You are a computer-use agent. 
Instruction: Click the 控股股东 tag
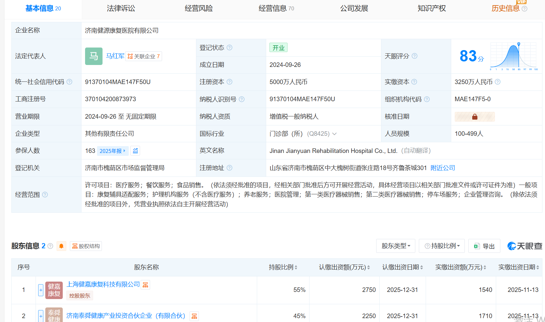click(80, 295)
